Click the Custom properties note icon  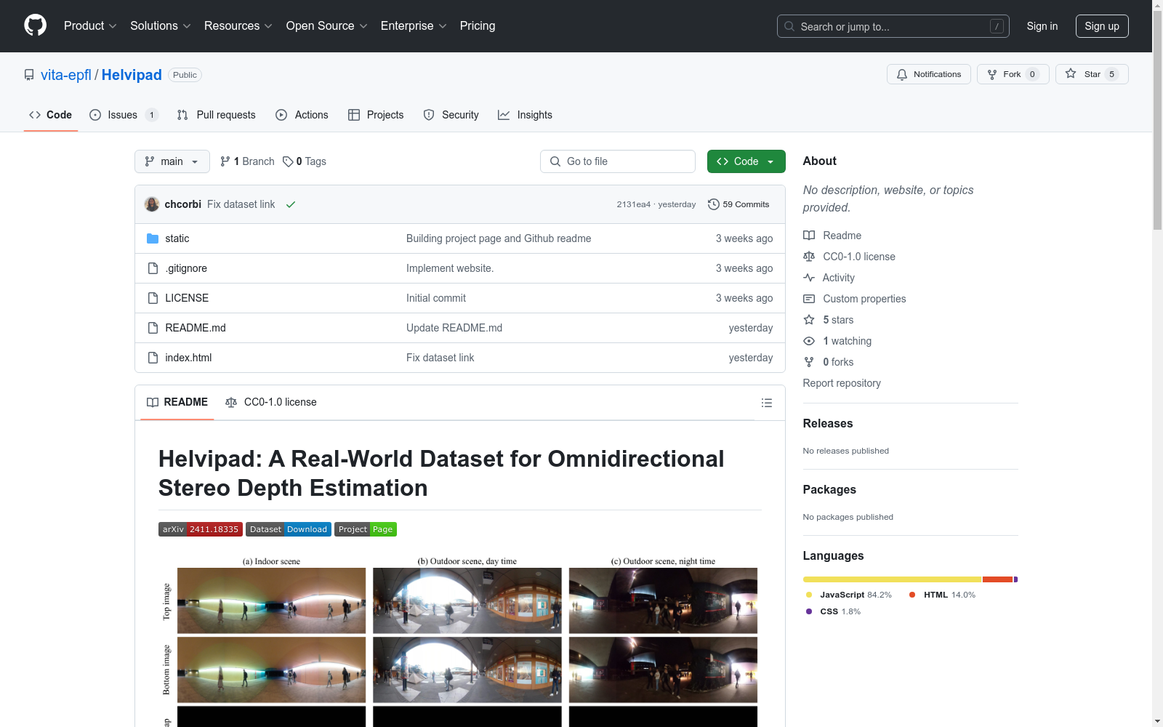tap(809, 299)
